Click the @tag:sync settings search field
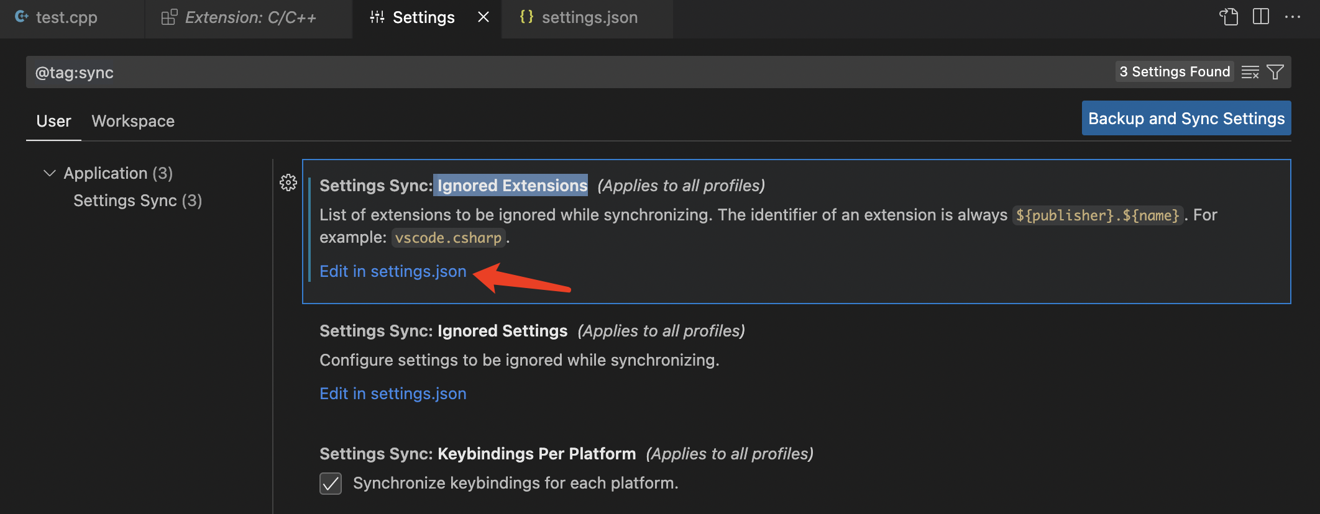This screenshot has height=514, width=1320. [559, 73]
